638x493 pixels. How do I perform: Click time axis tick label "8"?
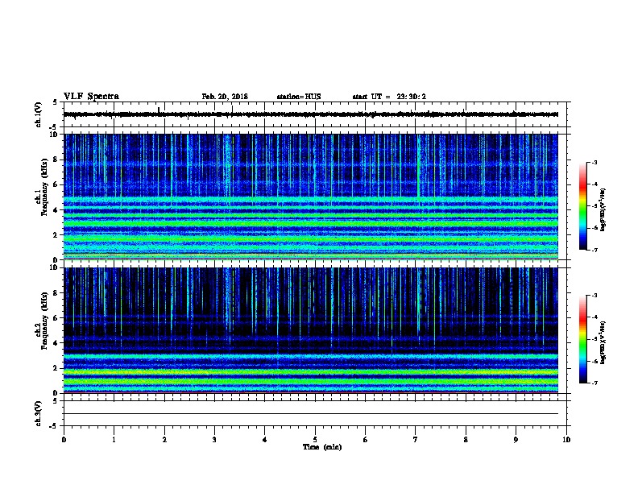click(466, 440)
